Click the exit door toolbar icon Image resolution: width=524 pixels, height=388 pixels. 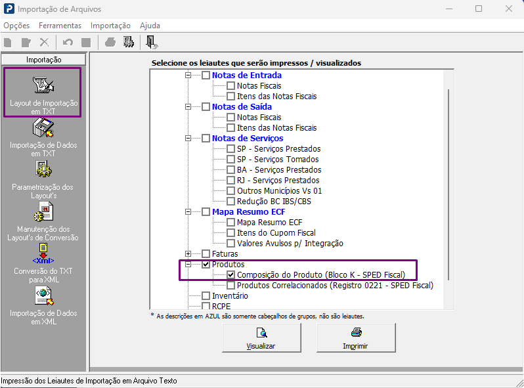point(152,43)
